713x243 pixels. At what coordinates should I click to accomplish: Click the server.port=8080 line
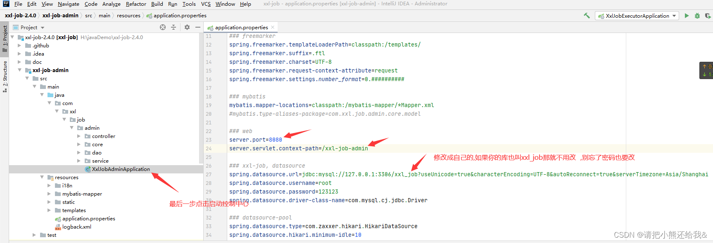(x=256, y=140)
